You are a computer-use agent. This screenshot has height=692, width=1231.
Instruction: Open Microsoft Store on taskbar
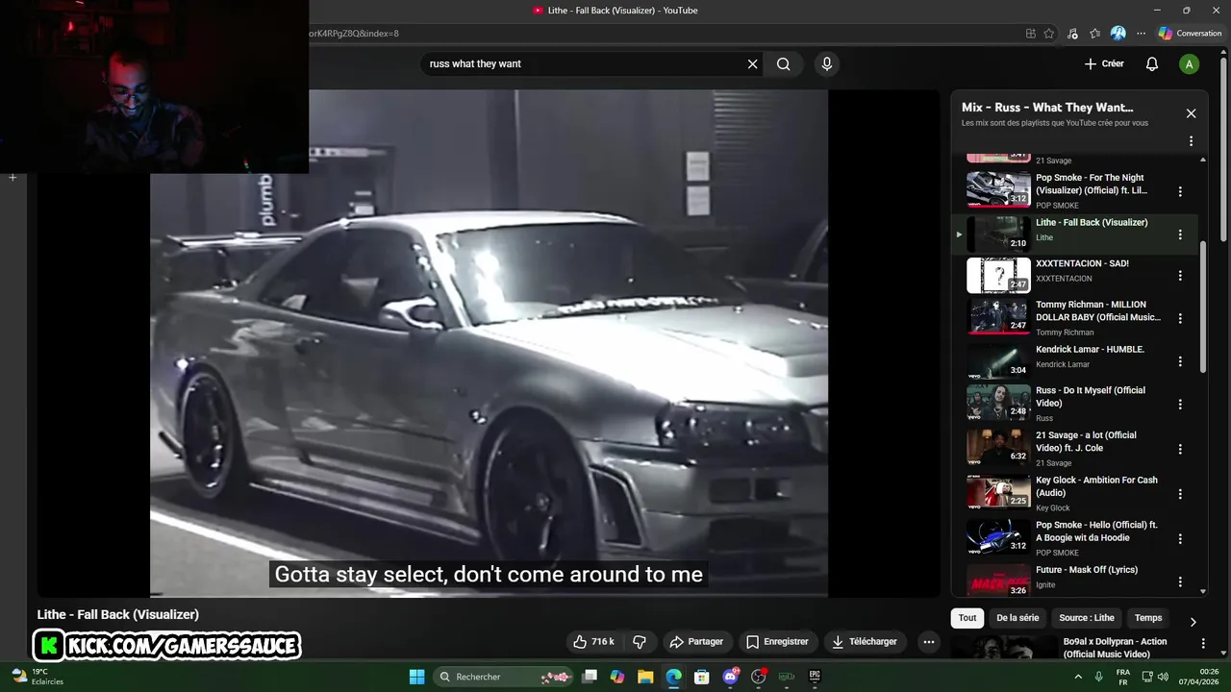(x=702, y=677)
